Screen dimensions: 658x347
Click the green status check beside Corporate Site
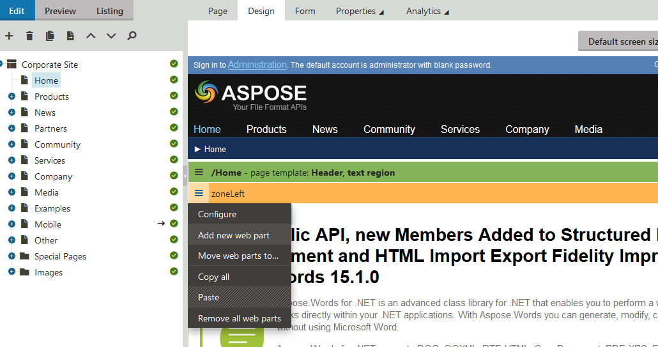click(x=174, y=64)
